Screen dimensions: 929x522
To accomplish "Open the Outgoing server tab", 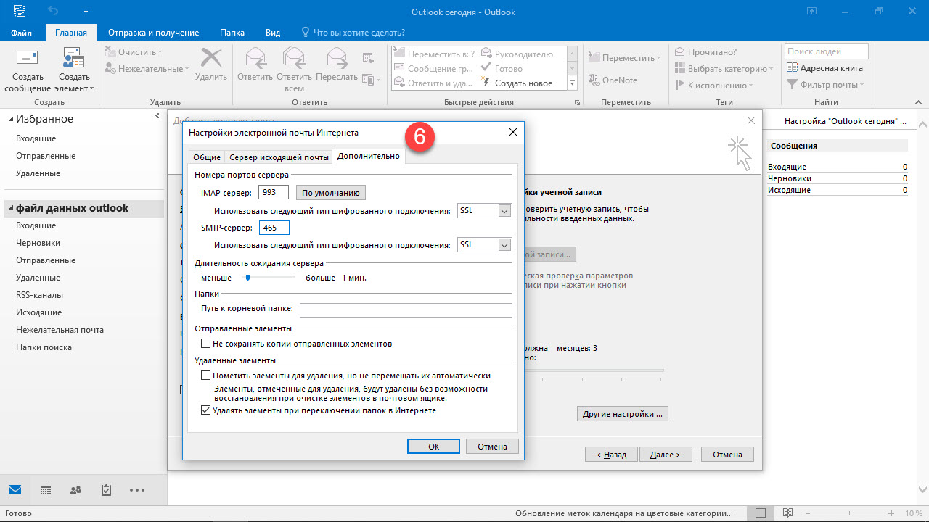I will [x=279, y=157].
